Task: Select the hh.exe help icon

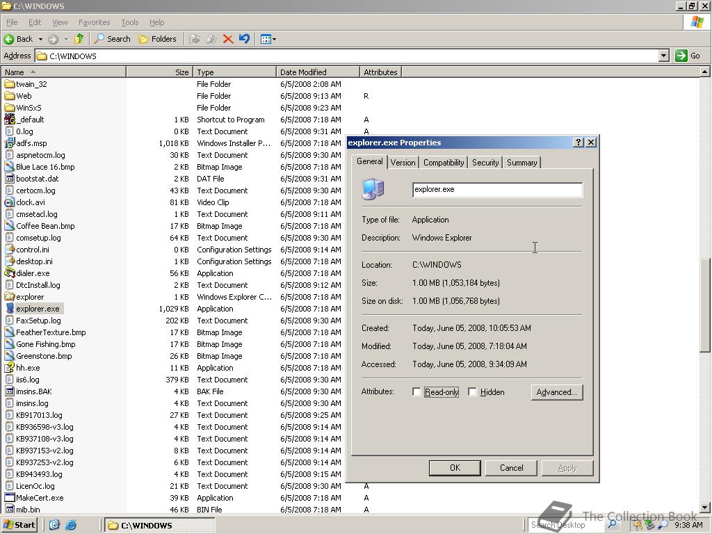Action: click(x=9, y=367)
